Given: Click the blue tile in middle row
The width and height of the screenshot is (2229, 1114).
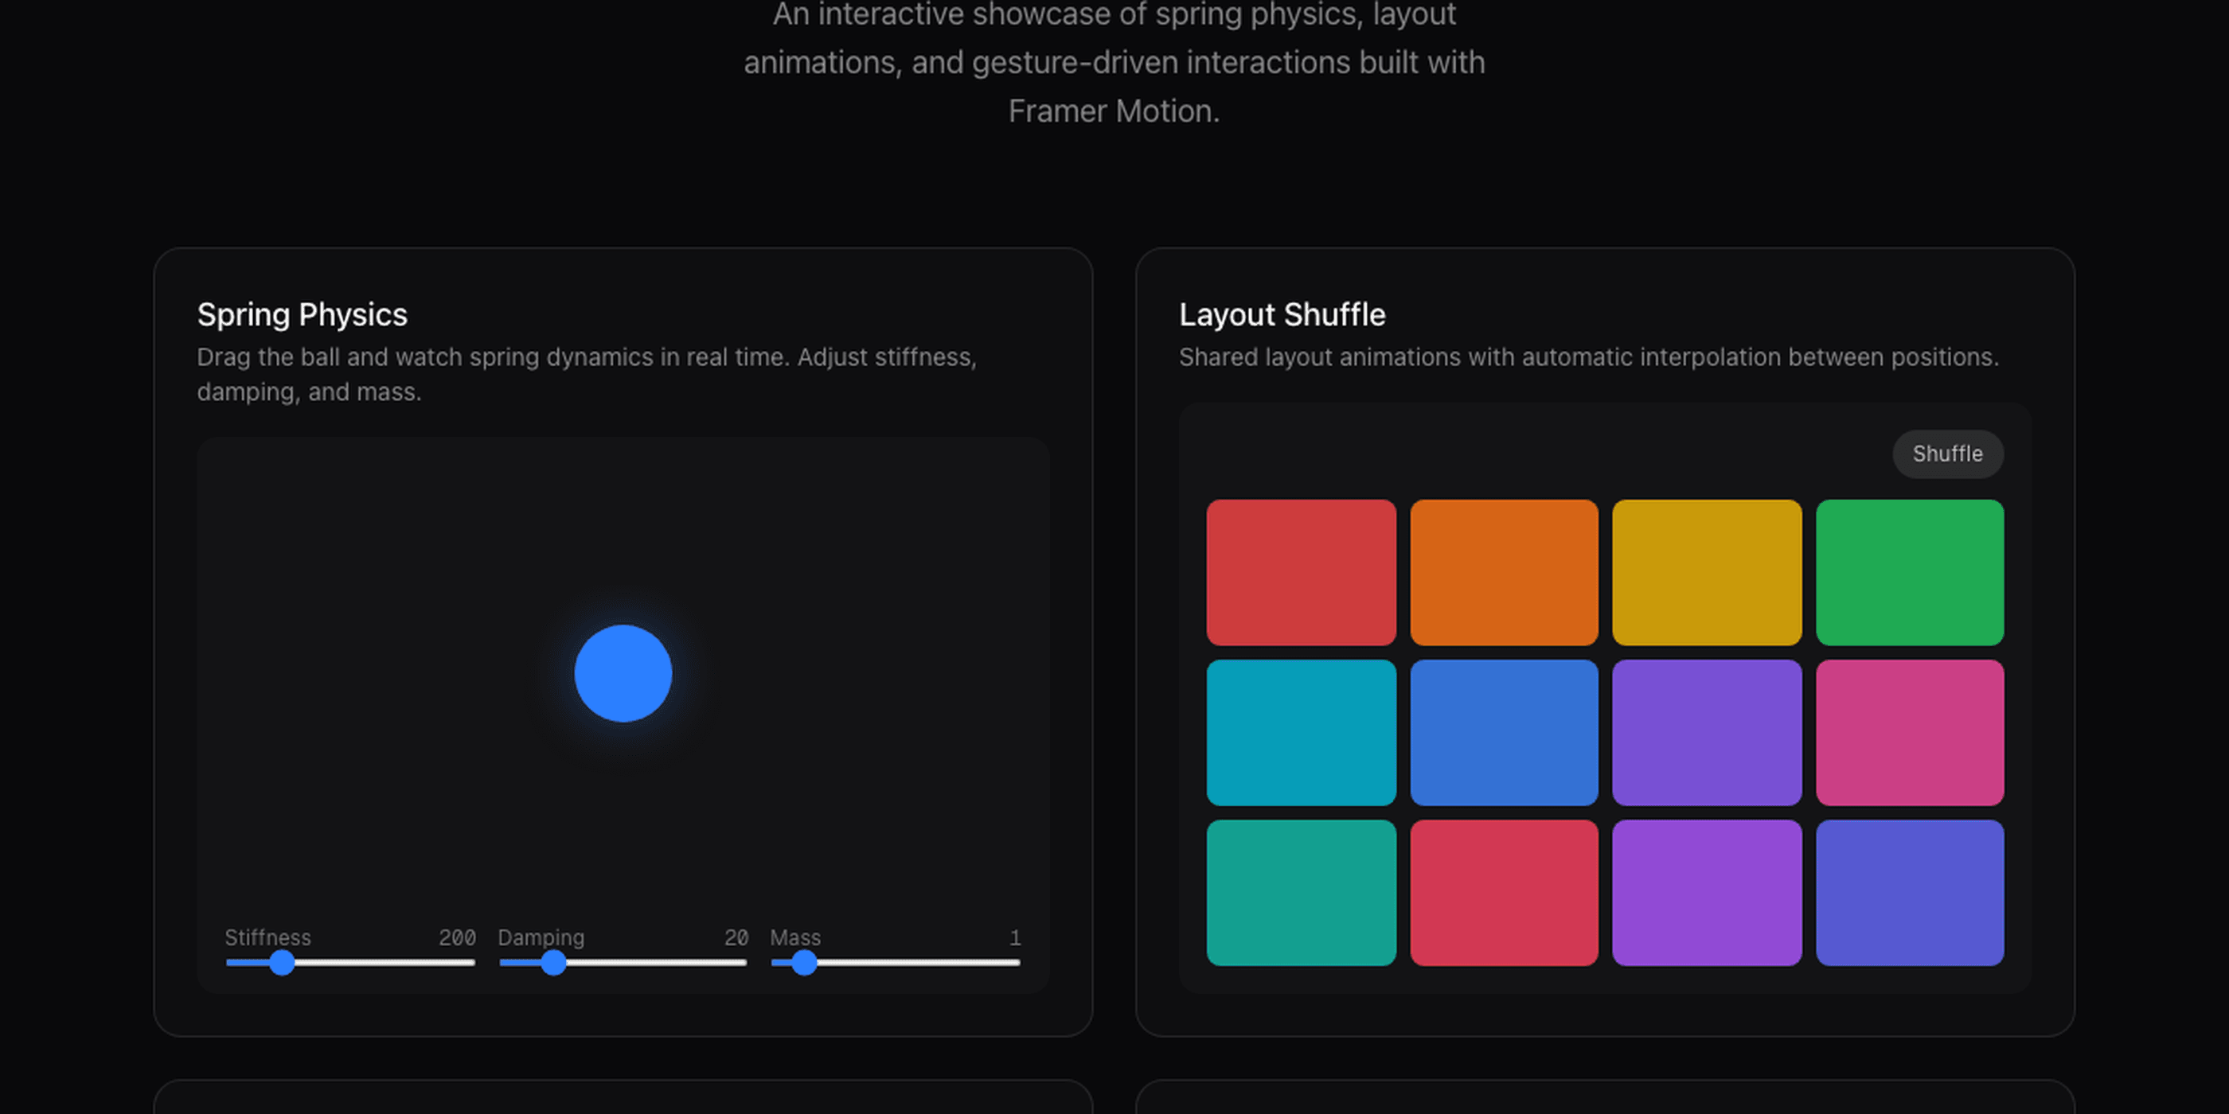Looking at the screenshot, I should (x=1504, y=733).
